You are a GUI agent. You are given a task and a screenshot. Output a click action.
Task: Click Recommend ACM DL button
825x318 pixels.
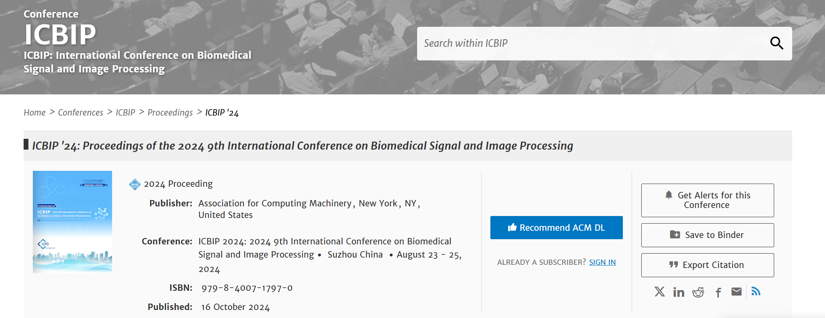(x=556, y=228)
